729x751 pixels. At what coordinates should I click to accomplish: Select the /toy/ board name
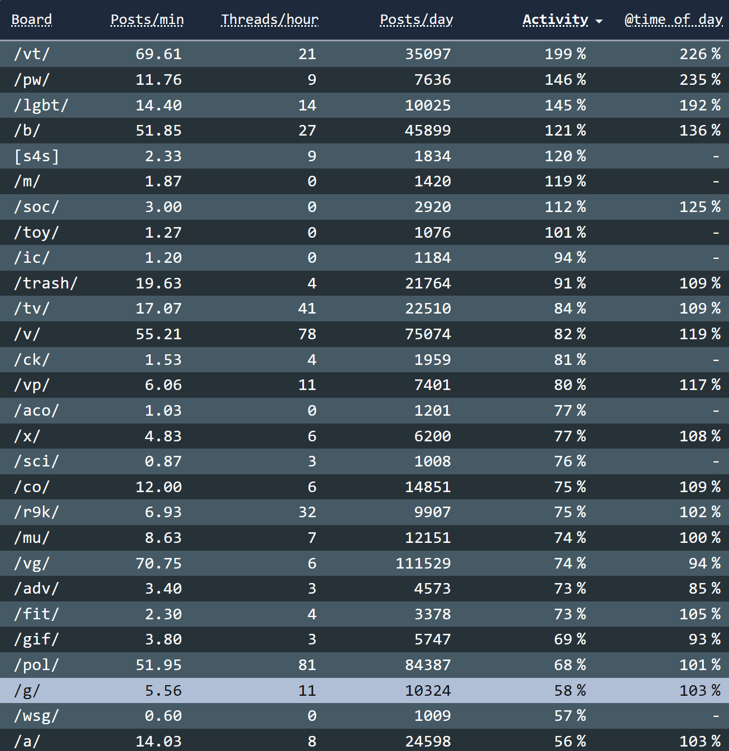37,233
